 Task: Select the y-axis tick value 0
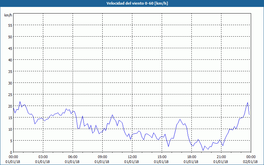coord(11,152)
